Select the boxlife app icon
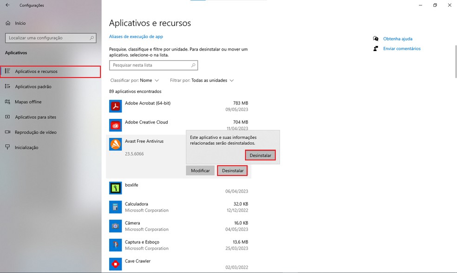Screen dimensions: 457x273 pos(115,188)
